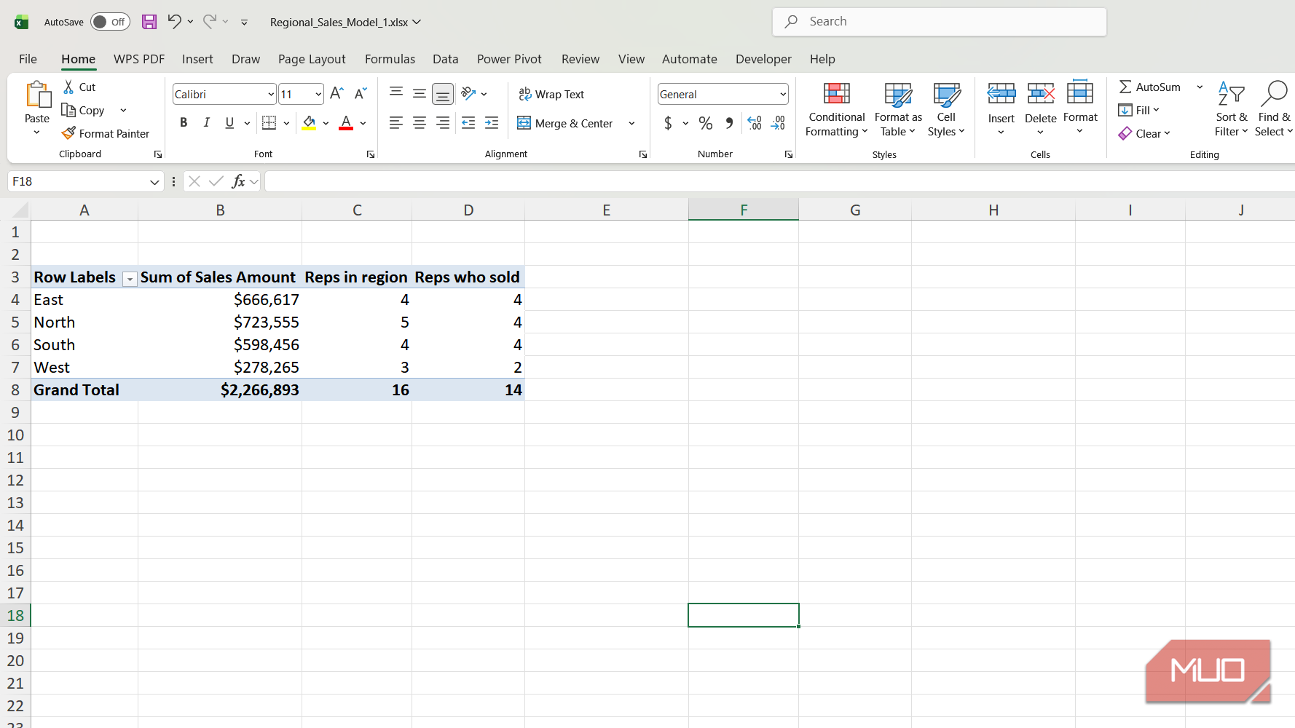Click the Redo arrow icon

[209, 21]
